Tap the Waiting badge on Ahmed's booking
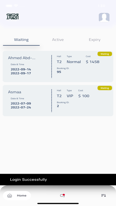The width and height of the screenshot is (116, 206). point(105,54)
